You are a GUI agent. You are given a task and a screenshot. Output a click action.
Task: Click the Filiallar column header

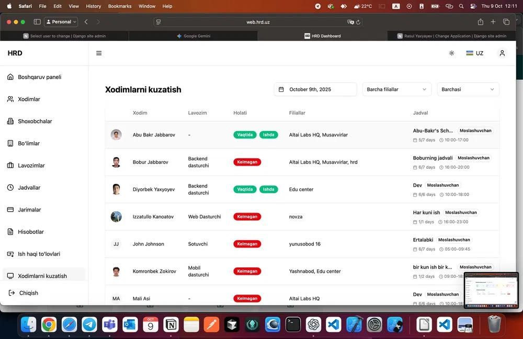click(x=297, y=113)
